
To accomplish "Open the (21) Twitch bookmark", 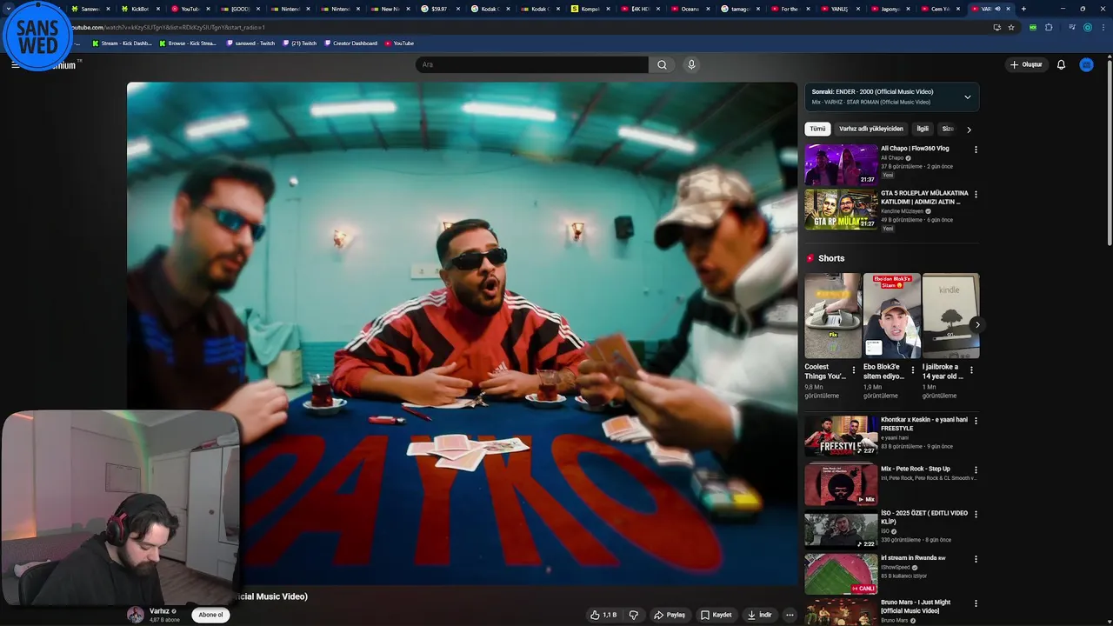I will [x=299, y=43].
